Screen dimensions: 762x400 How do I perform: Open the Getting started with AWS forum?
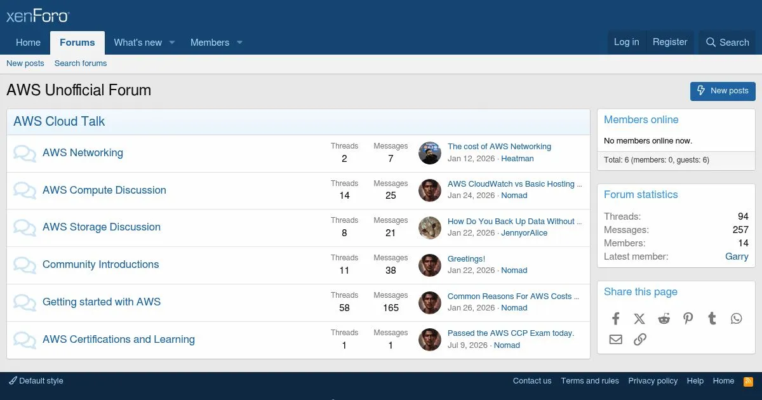coord(102,302)
